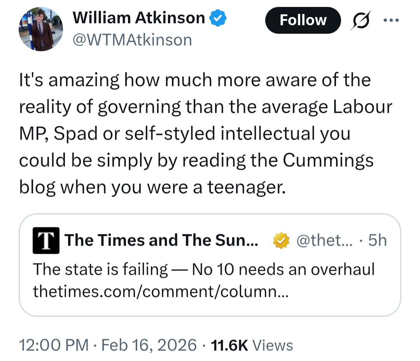Click the 5h timestamp on quoted post
This screenshot has width=420, height=361.
377,241
